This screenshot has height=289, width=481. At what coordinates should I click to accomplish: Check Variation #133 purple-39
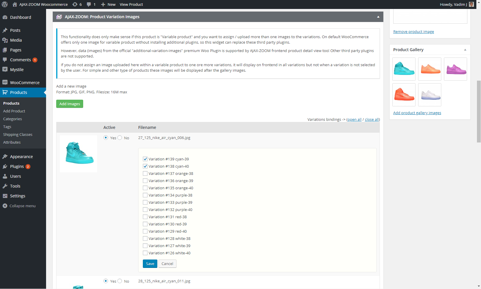pos(145,202)
